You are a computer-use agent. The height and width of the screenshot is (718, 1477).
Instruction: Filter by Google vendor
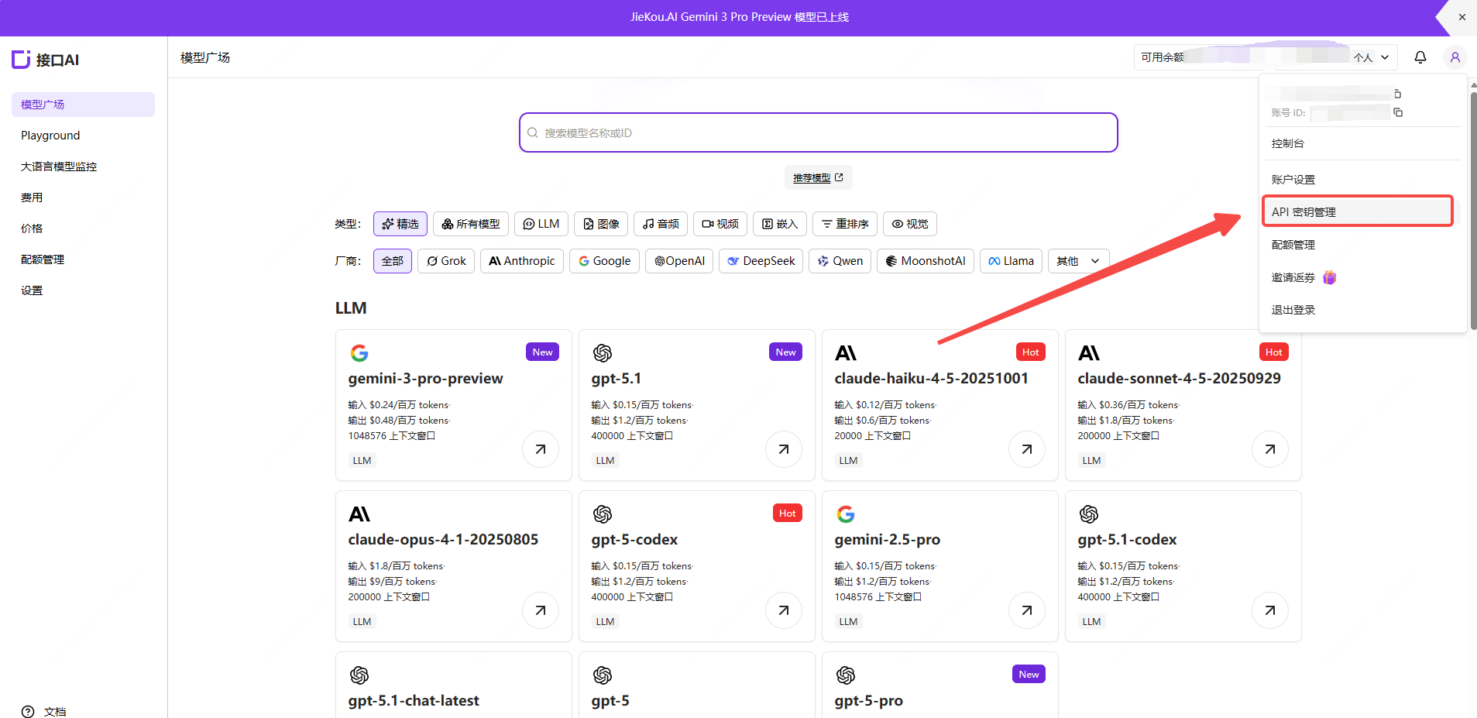pyautogui.click(x=604, y=261)
